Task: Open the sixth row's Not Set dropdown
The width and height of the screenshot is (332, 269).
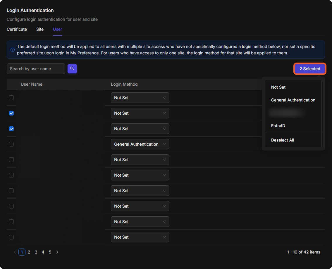Action: [x=140, y=175]
